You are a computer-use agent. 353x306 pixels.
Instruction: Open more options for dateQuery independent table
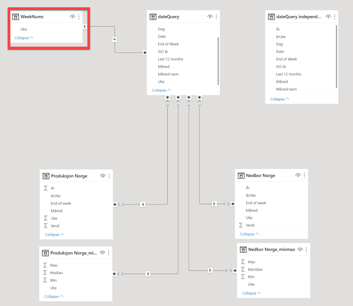click(335, 17)
